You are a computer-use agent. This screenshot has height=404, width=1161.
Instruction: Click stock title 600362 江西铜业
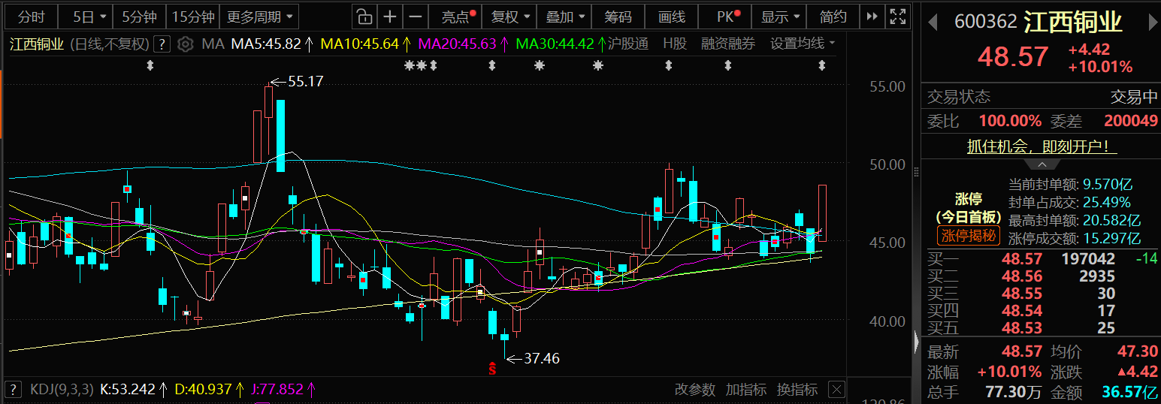click(x=1039, y=22)
